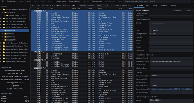Screen dimensions: 194x103
Task: Click the Barcode field showing 730003729324
Action: [x=171, y=100]
